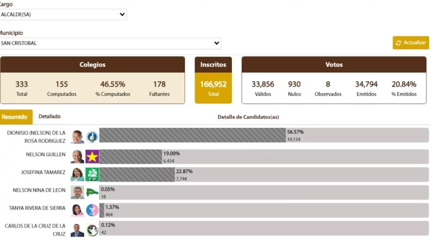Click the green circular party emblem
The image size is (431, 242).
point(92,230)
